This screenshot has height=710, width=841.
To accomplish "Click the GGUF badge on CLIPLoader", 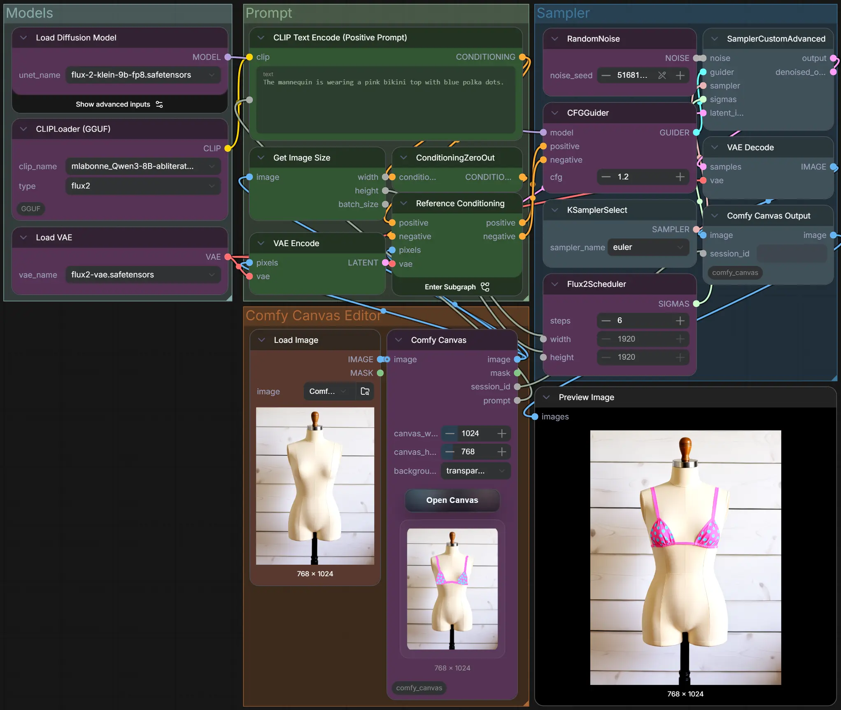I will coord(30,209).
